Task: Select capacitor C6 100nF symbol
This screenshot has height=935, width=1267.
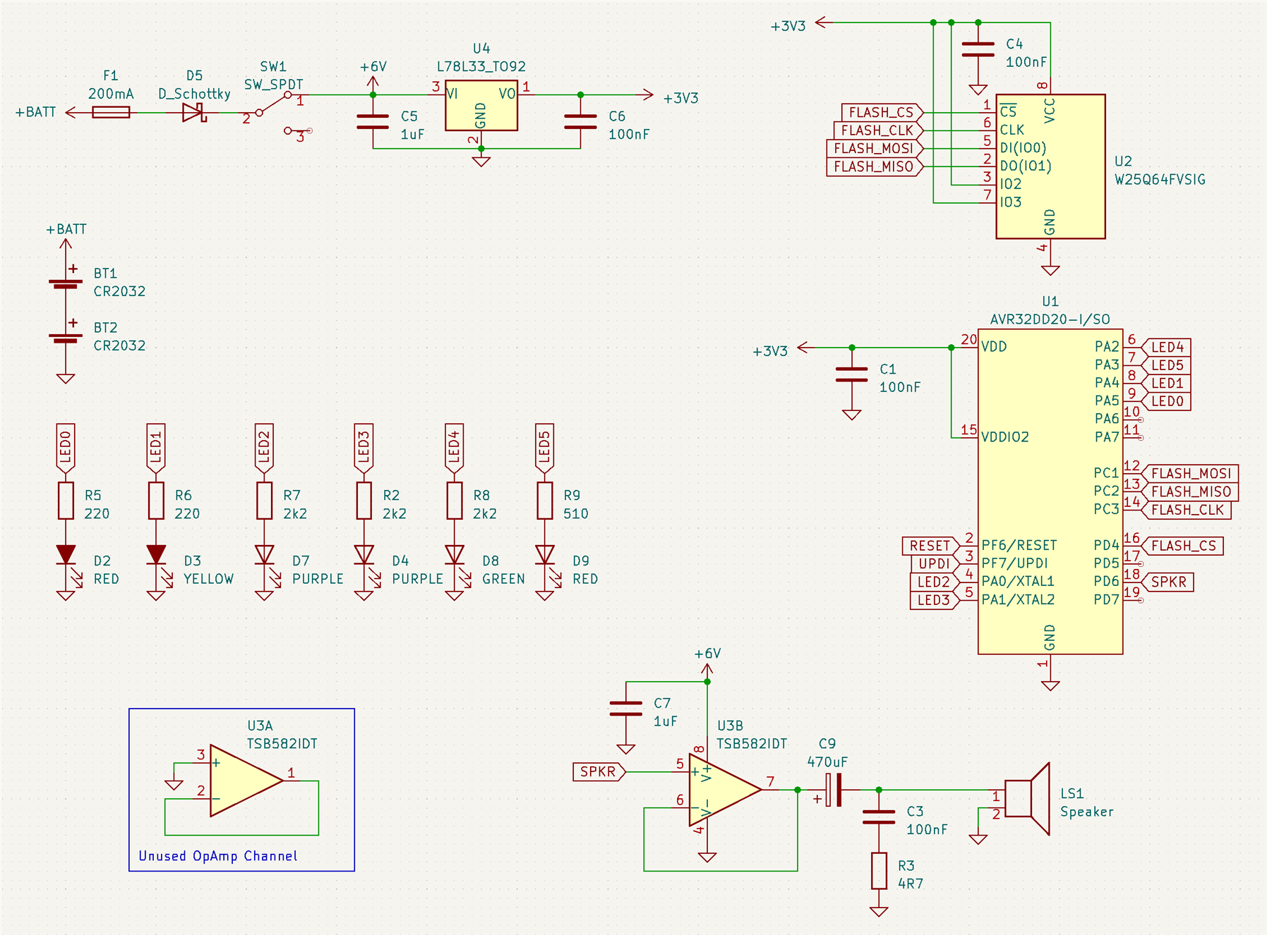Action: [x=580, y=122]
